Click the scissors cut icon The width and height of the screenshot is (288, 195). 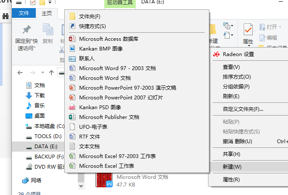click(x=62, y=50)
